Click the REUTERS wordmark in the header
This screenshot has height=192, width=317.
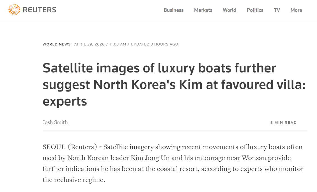(40, 10)
